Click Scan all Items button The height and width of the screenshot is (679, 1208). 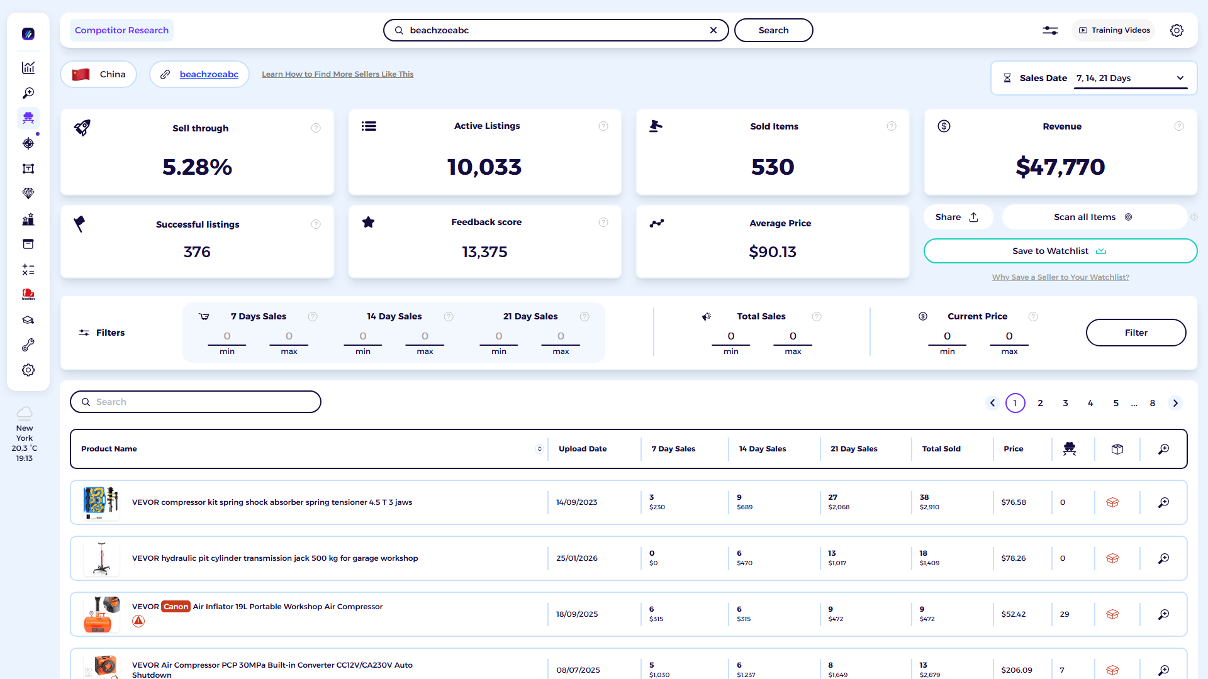pyautogui.click(x=1093, y=217)
